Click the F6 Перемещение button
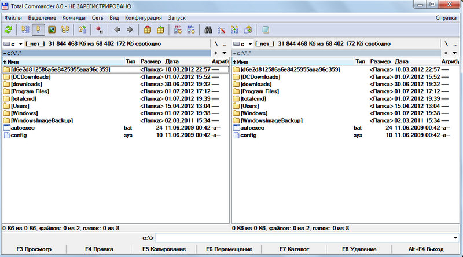The width and height of the screenshot is (463, 257). tap(229, 249)
